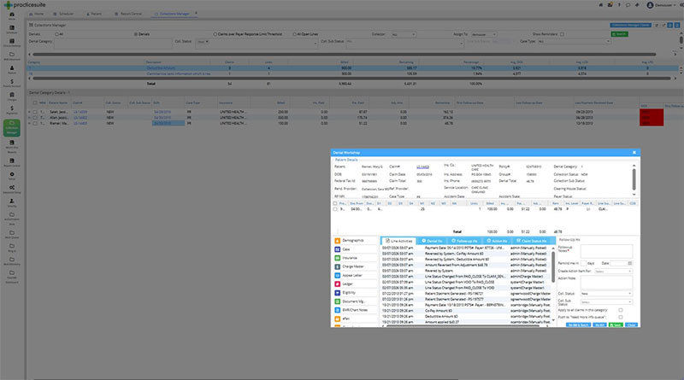Switch to Claim Status History tab
684x380 pixels.
[x=532, y=241]
